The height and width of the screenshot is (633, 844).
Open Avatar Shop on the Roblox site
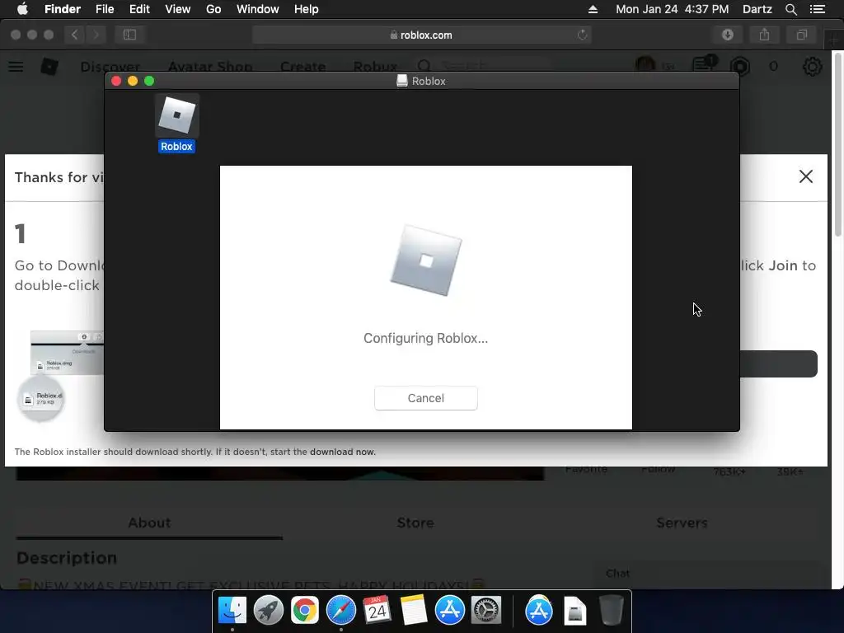(x=210, y=67)
